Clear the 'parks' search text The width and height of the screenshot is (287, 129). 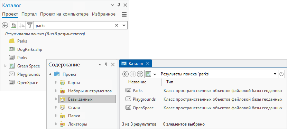click(117, 26)
